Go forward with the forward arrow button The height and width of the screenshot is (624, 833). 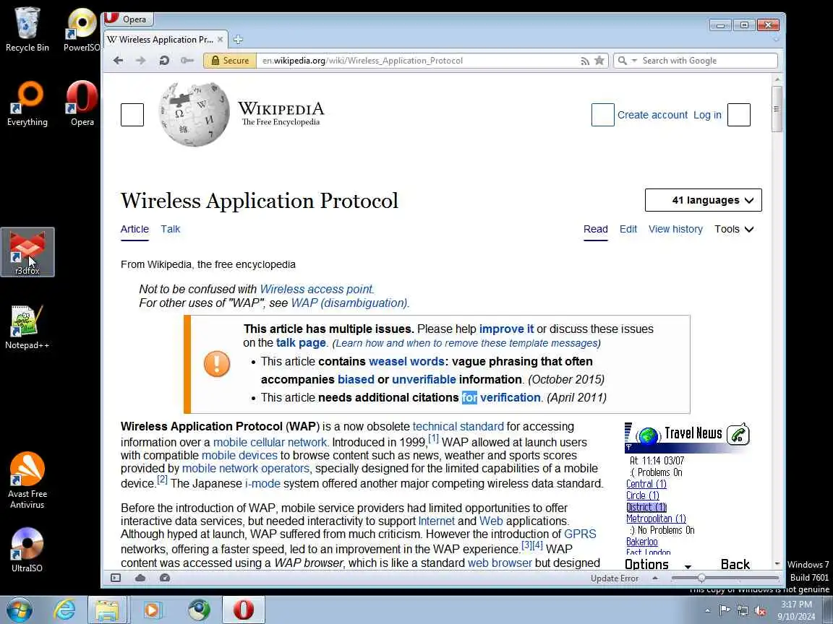coord(141,61)
